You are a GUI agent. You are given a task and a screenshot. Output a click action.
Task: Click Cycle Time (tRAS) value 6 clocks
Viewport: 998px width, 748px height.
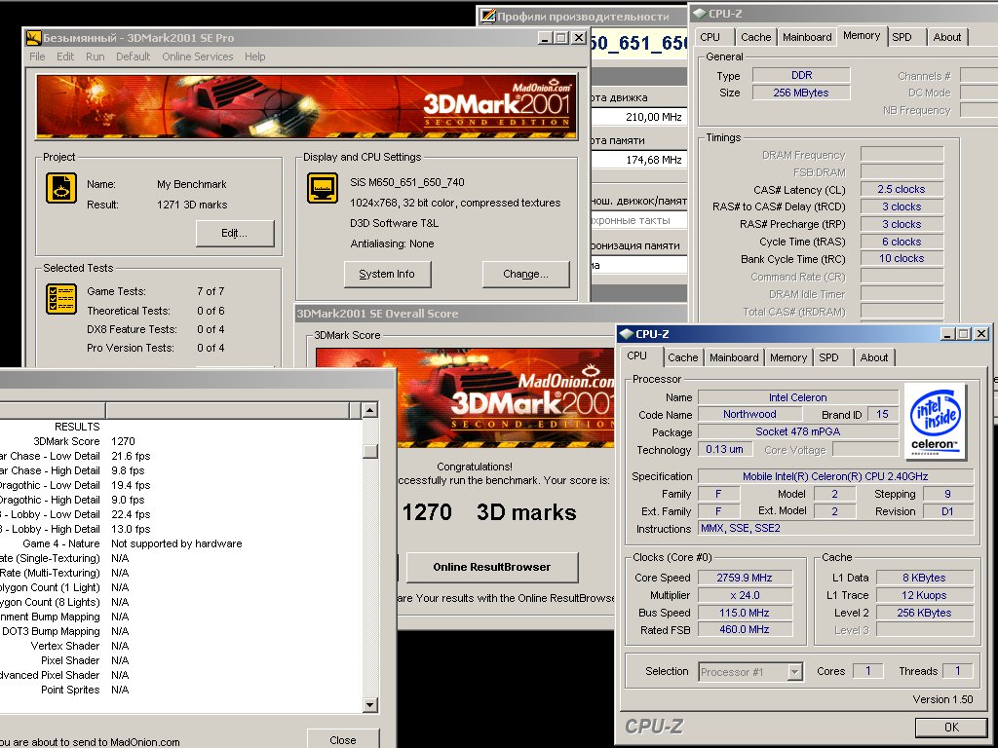coord(902,242)
